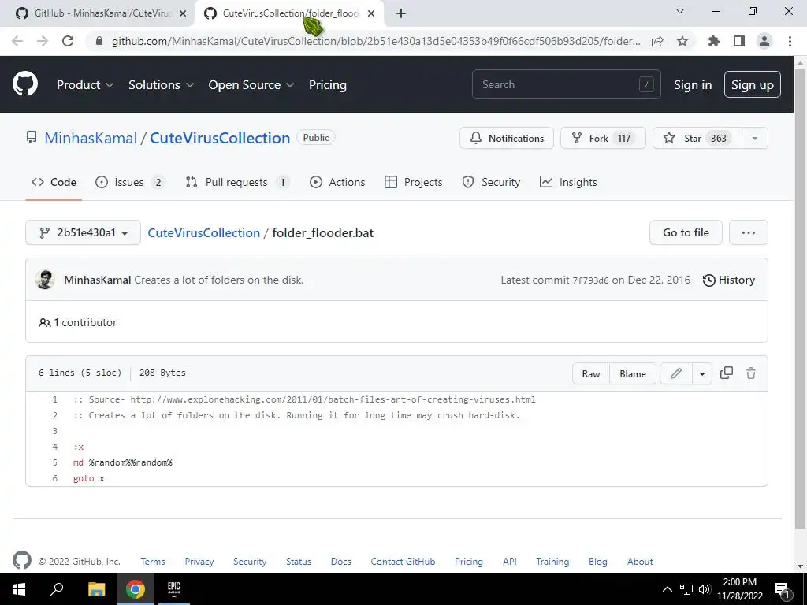
Task: Click the delete file trash icon
Action: tap(751, 373)
